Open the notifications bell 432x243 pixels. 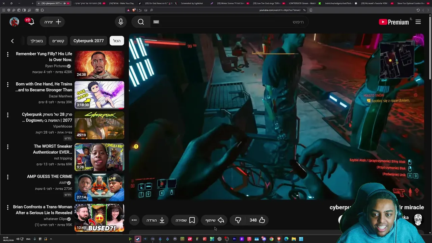click(x=31, y=22)
